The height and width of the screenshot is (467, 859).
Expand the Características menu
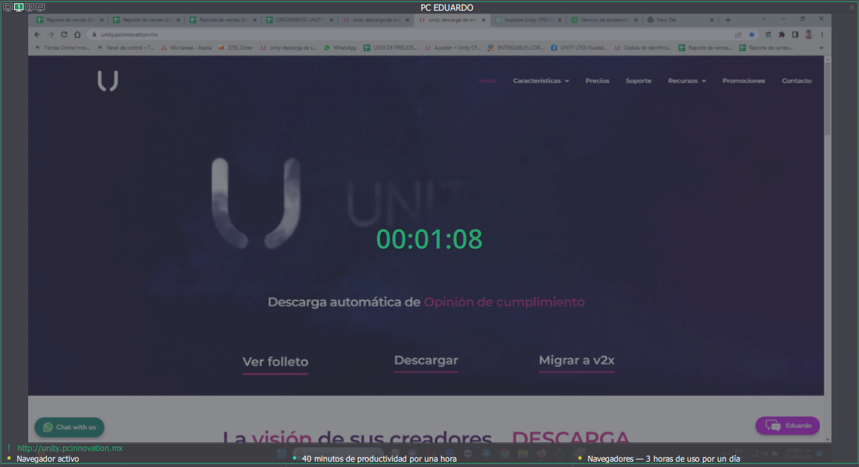541,80
